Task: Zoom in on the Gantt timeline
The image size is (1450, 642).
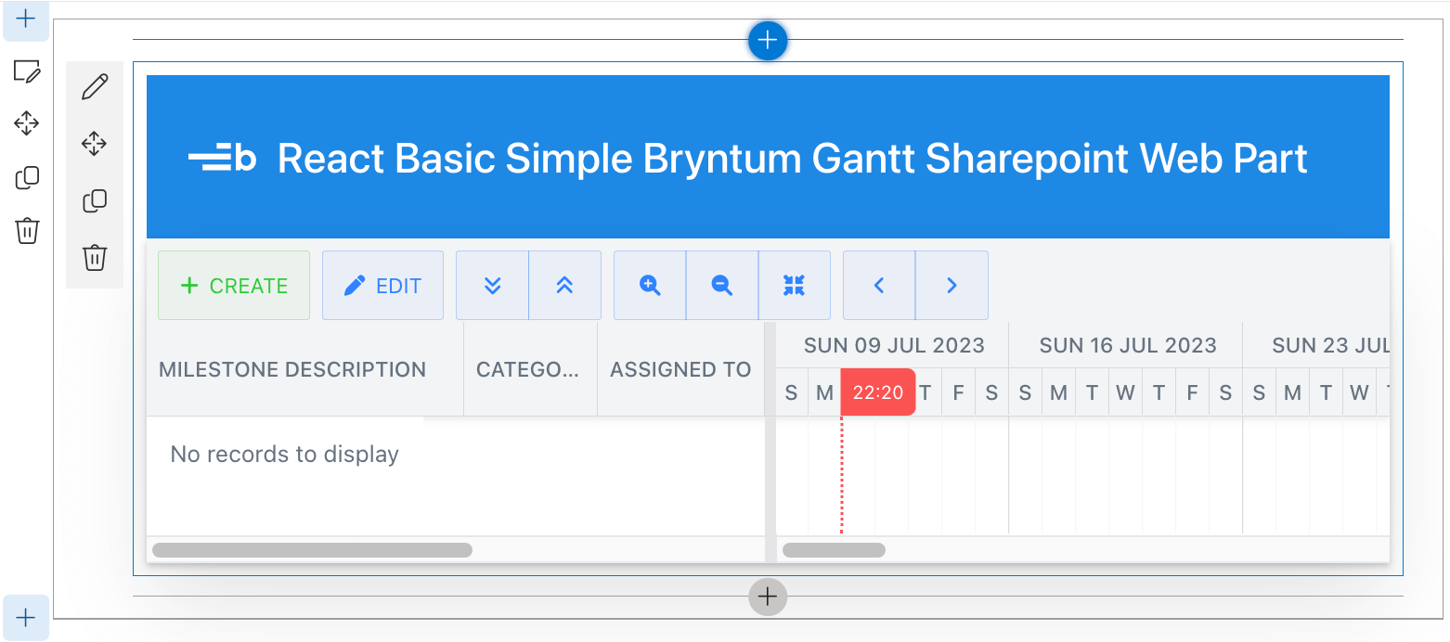Action: 650,286
